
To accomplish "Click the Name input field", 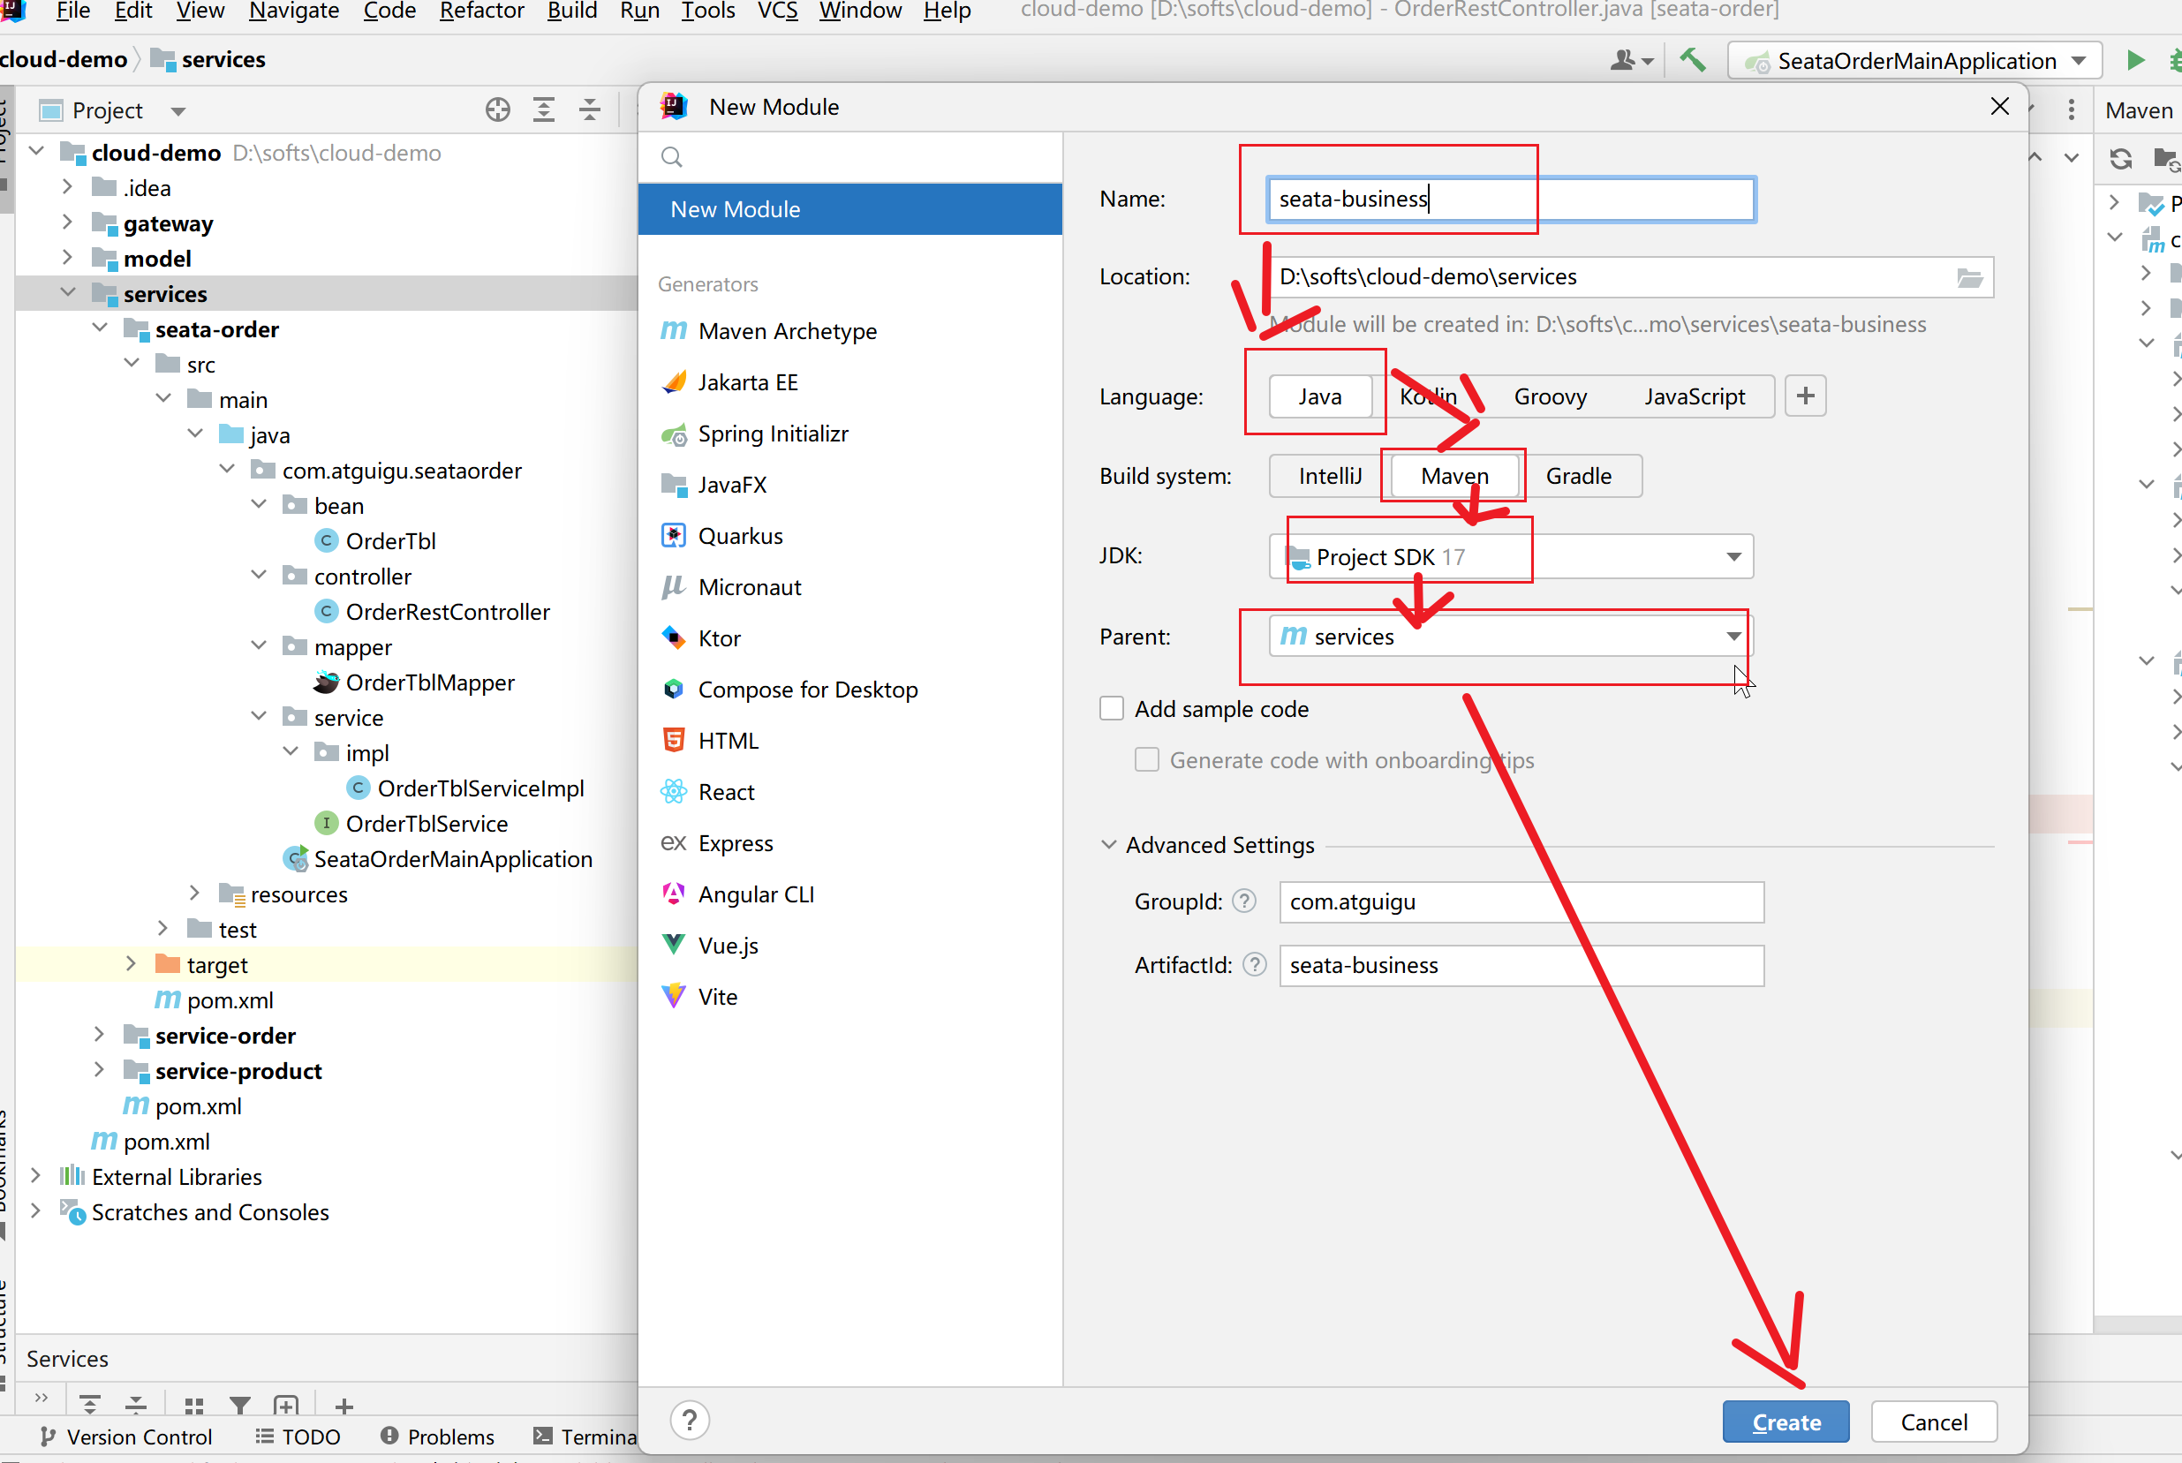I will (1511, 200).
